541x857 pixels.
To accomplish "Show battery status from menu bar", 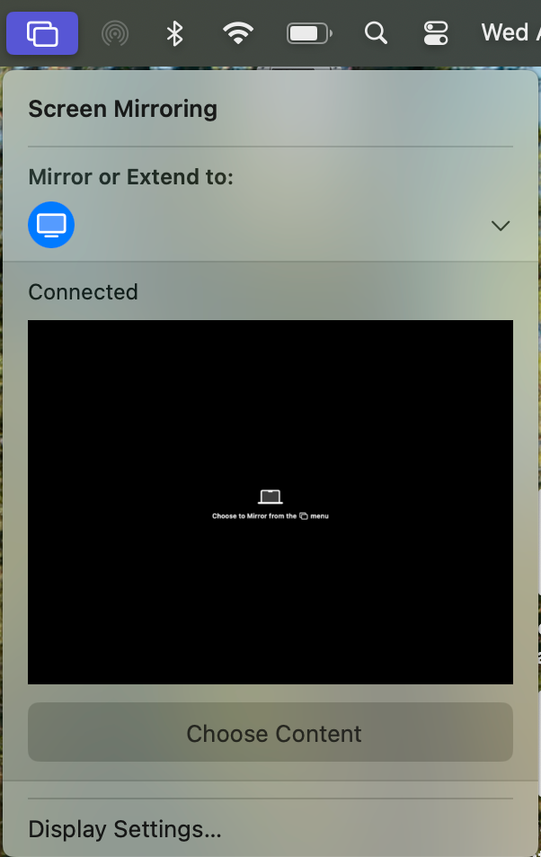I will pyautogui.click(x=310, y=33).
